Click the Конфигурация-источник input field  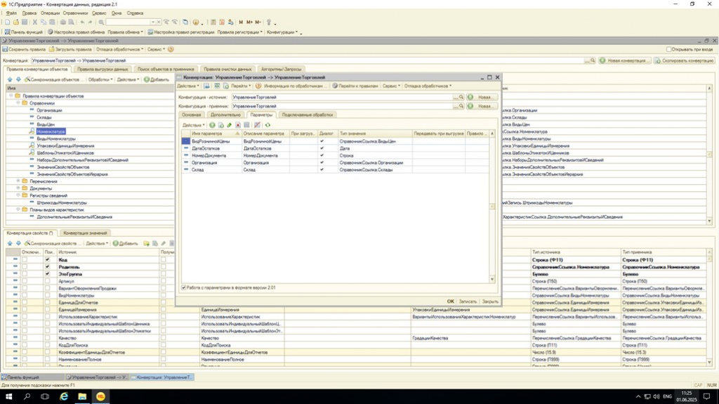342,98
